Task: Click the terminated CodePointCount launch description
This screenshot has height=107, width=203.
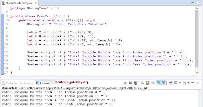Action: click(74, 88)
